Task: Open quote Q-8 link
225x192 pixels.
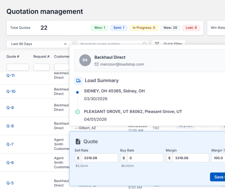Action: tap(10, 126)
